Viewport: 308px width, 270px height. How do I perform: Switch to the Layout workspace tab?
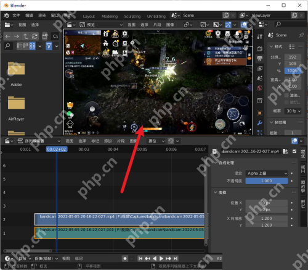[x=89, y=16]
